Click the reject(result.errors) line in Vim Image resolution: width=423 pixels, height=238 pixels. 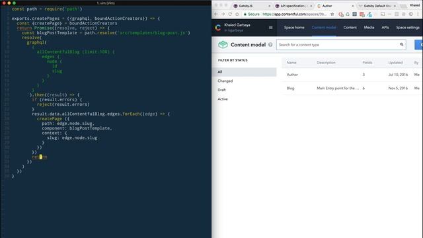[63, 104]
